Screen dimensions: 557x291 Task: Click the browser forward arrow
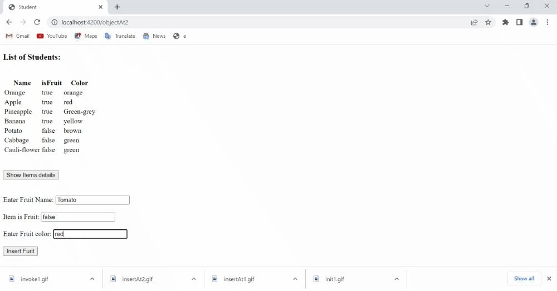point(23,22)
